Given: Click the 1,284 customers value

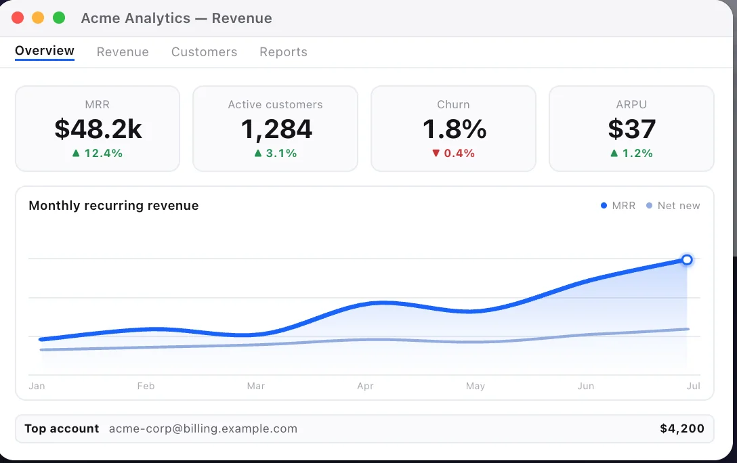Looking at the screenshot, I should tap(276, 129).
